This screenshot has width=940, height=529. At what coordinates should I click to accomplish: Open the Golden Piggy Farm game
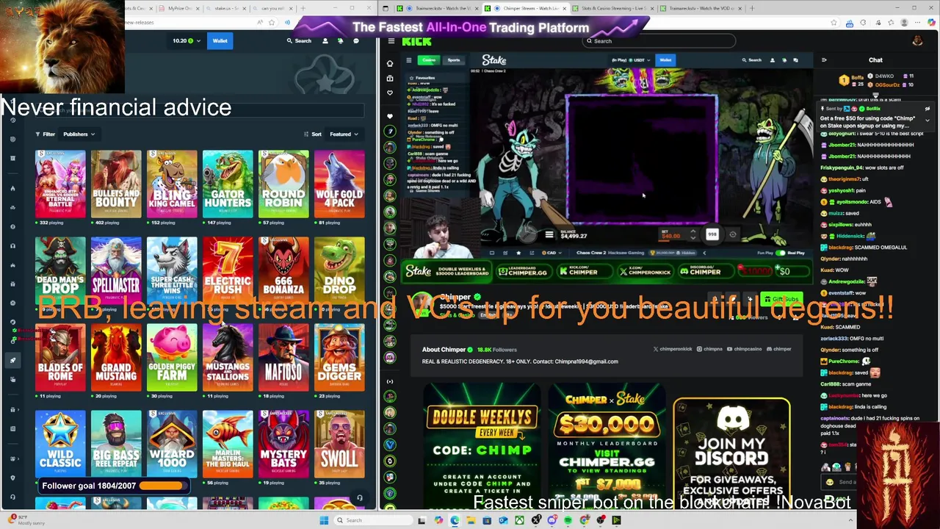[172, 358]
